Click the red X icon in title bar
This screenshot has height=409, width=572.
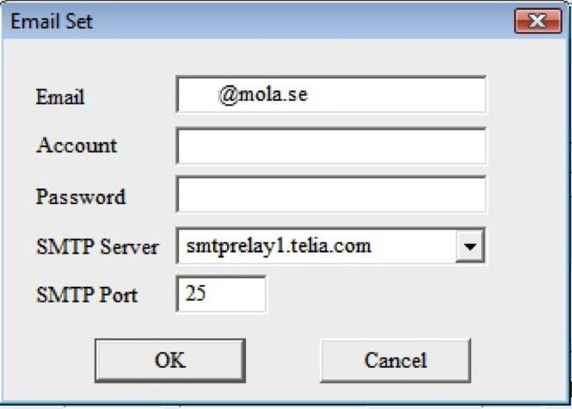pos(537,21)
